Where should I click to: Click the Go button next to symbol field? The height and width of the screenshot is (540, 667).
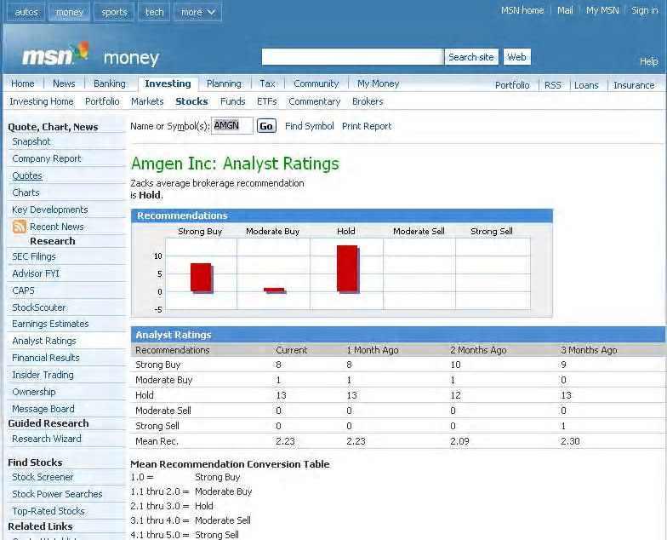pos(266,126)
